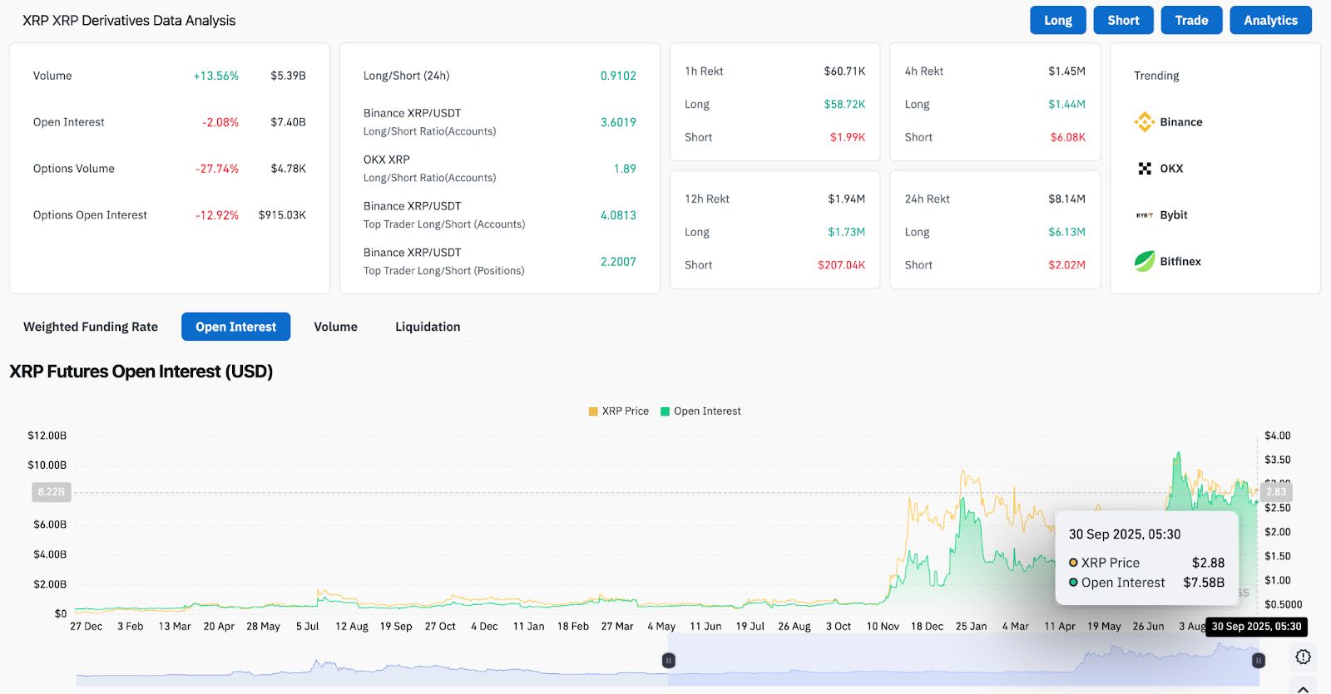Click the Bitfinex exchange name link

coord(1180,262)
